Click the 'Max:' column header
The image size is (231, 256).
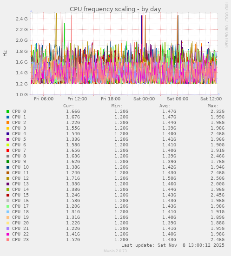[213, 106]
